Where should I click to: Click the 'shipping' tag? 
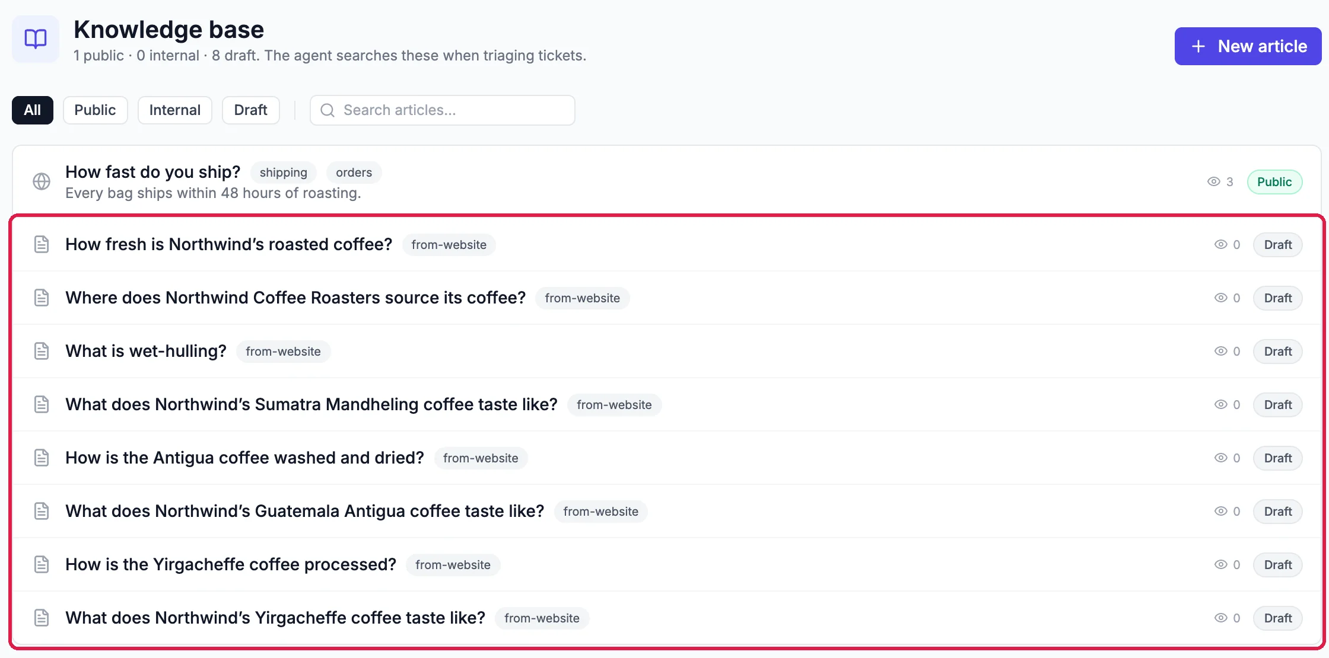click(284, 173)
